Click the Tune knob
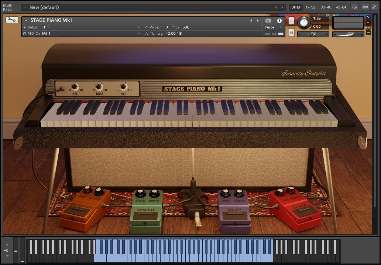Viewport: 381px width, 265px height. 304,23
